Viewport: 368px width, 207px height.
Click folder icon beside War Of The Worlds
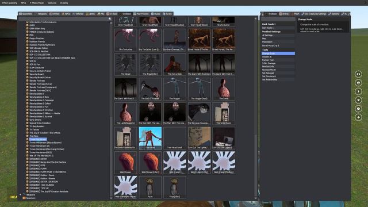[x=27, y=156]
